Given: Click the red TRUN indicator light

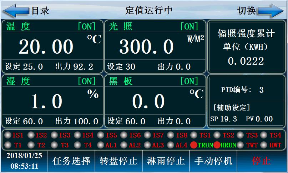Looking at the screenshot, I should tap(193, 145).
